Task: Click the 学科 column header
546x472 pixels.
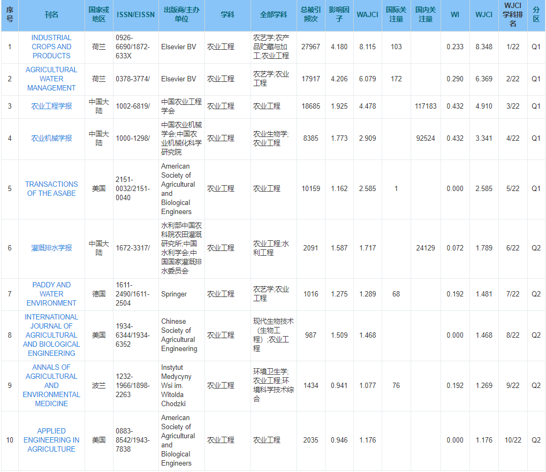Action: click(x=227, y=14)
